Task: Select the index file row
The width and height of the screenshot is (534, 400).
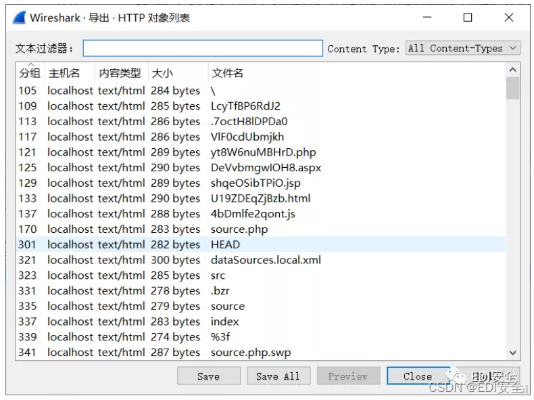Action: tap(260, 321)
